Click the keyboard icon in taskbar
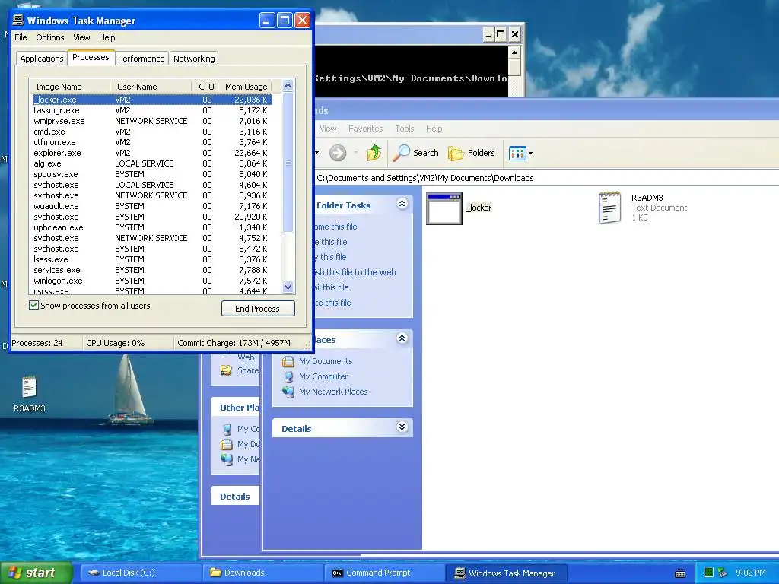The image size is (779, 584). click(680, 573)
